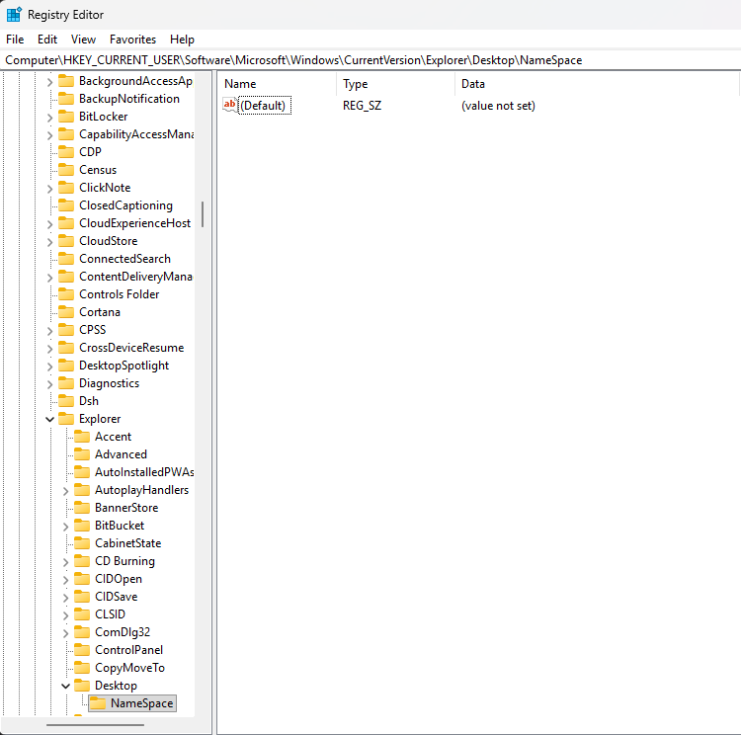This screenshot has width=741, height=735.
Task: Select the CDP folder icon
Action: 66,152
